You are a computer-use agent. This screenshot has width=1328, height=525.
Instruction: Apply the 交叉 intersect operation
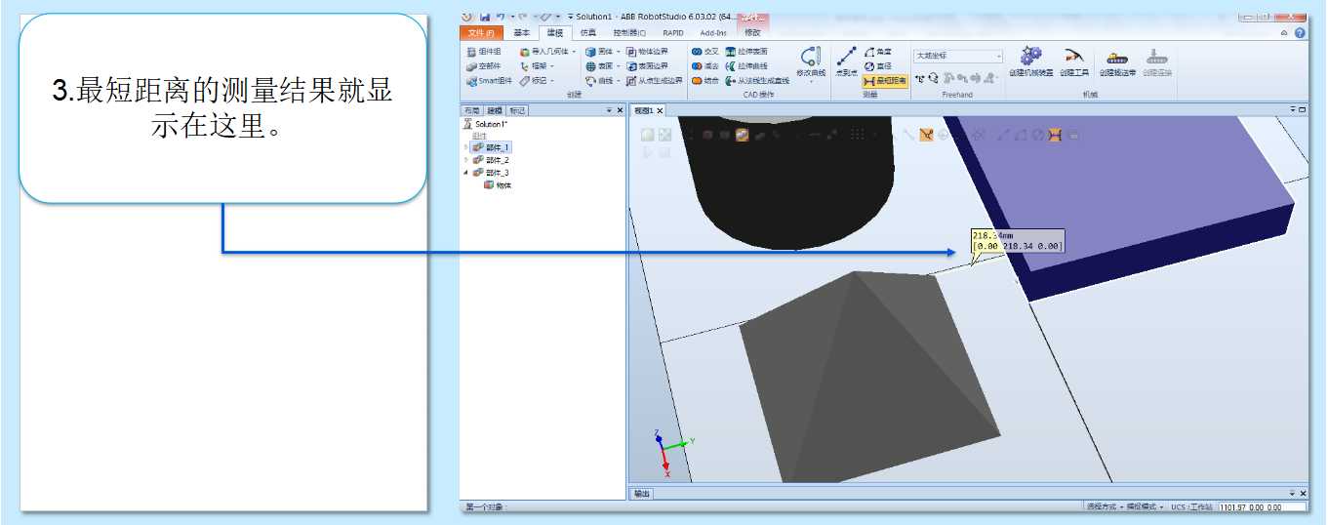pos(704,52)
